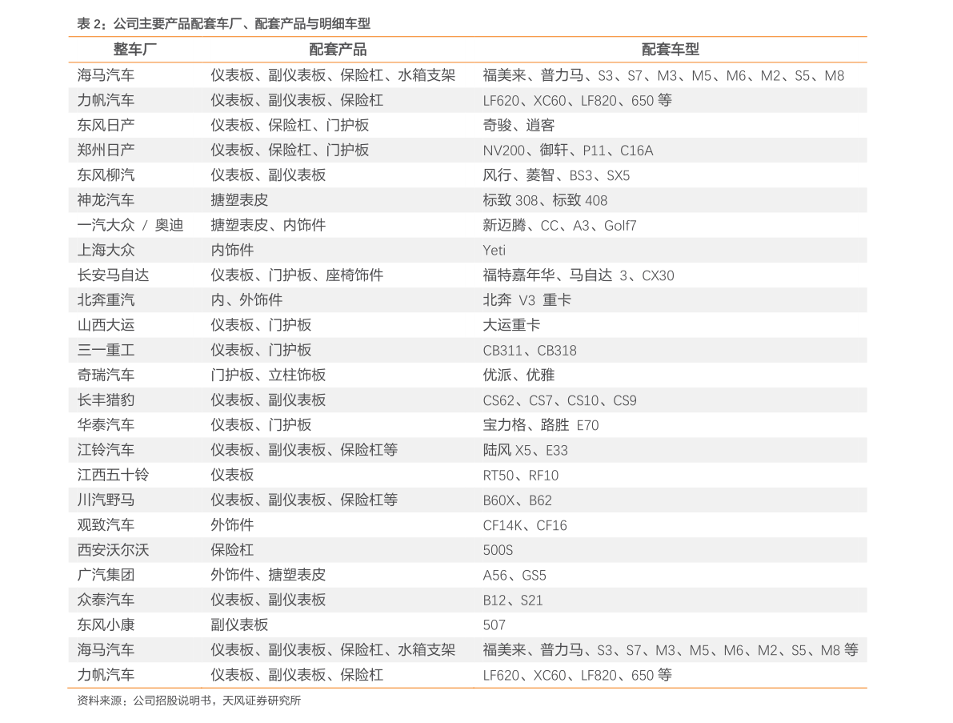Select the 神龙汽车 manufacturer cell
This screenshot has height=723, width=953.
[x=106, y=200]
